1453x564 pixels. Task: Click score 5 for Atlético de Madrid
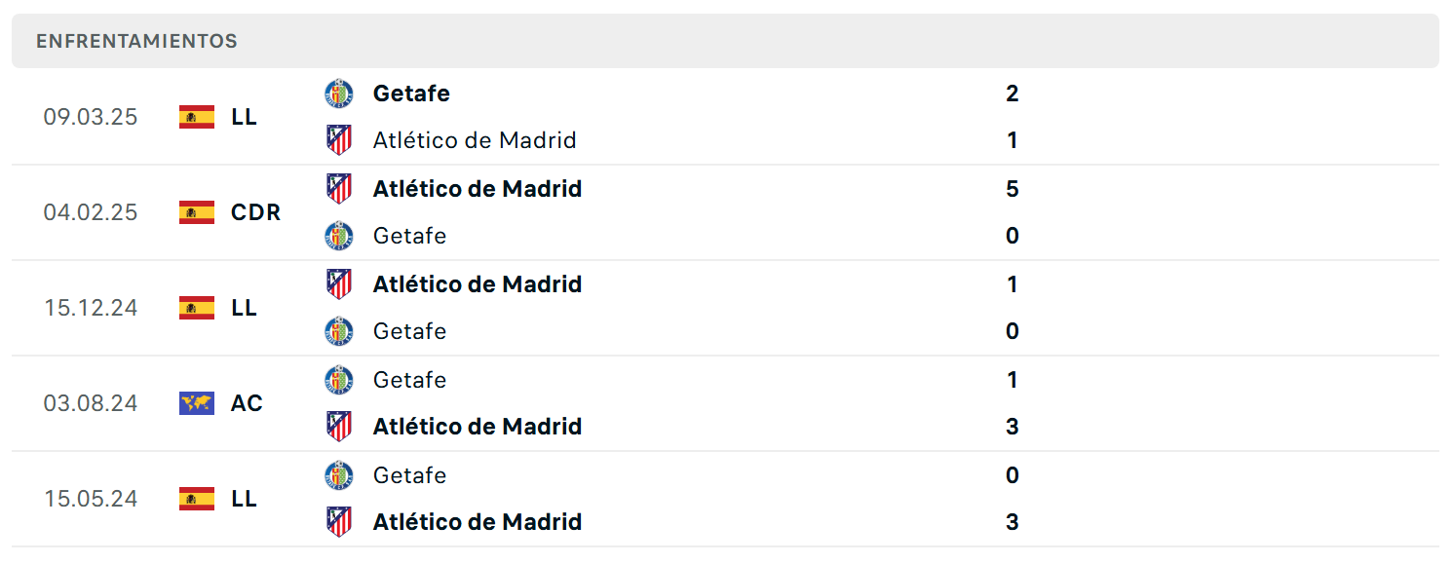1012,188
